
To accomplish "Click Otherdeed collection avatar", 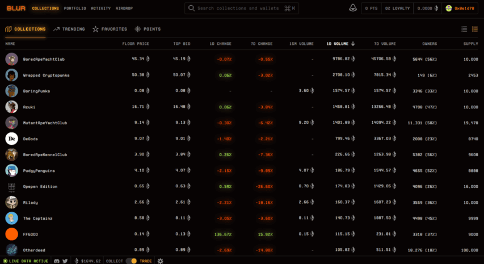I will 12,250.
